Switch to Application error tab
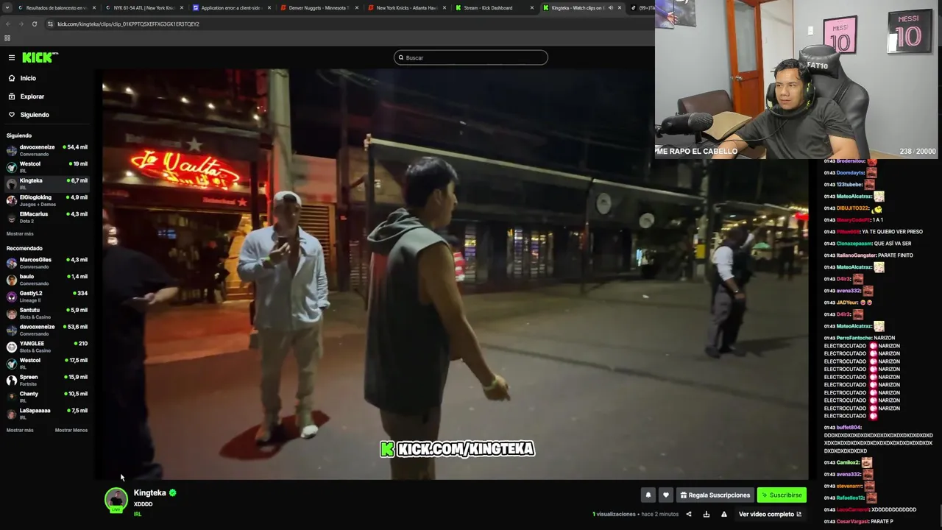942x530 pixels. coord(230,7)
